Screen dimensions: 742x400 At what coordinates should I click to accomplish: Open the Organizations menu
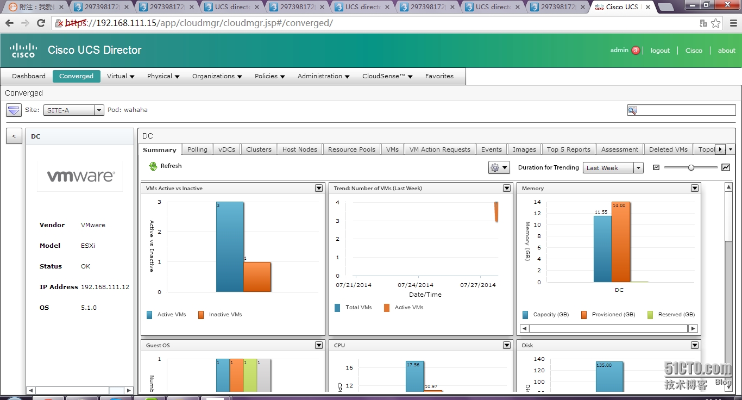(217, 76)
